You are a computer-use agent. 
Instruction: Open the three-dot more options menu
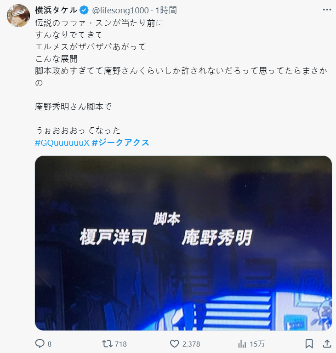click(x=327, y=10)
